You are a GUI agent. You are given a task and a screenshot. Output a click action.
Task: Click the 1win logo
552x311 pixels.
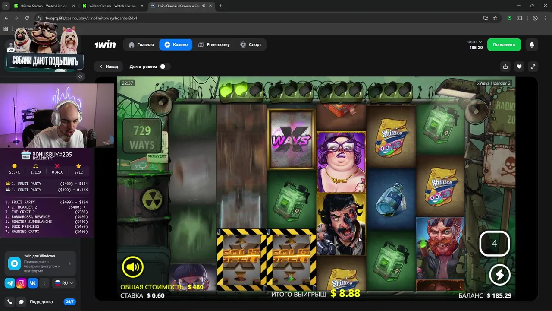pos(105,44)
